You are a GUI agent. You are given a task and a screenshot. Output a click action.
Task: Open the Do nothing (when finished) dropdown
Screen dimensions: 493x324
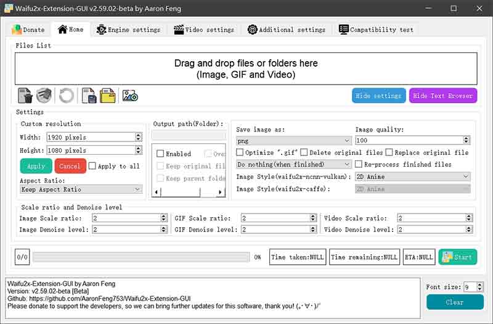pyautogui.click(x=294, y=164)
